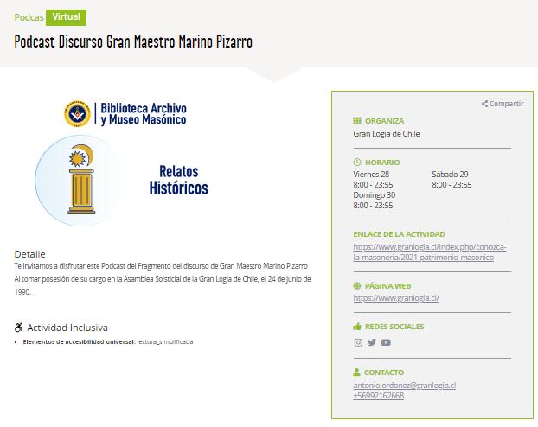The width and height of the screenshot is (538, 427).
Task: Click the PÁGINA WEB heading
Action: (x=387, y=286)
